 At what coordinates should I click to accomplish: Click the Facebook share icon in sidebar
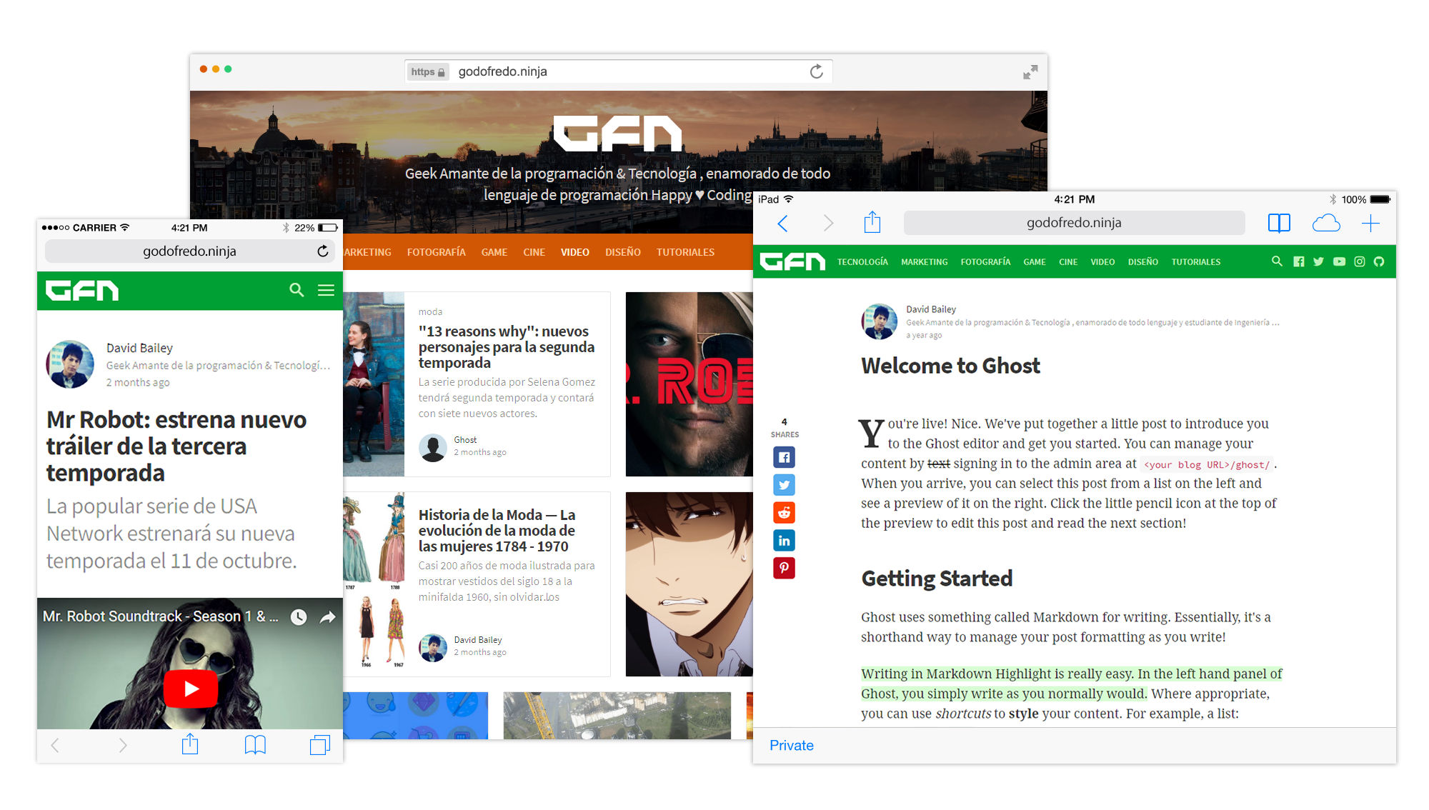[x=784, y=457]
